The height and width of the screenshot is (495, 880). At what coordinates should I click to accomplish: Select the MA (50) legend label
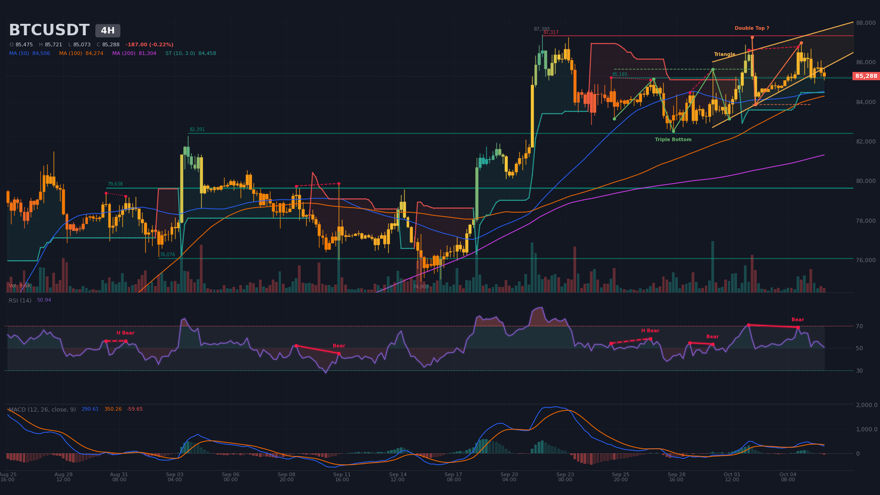pos(20,53)
